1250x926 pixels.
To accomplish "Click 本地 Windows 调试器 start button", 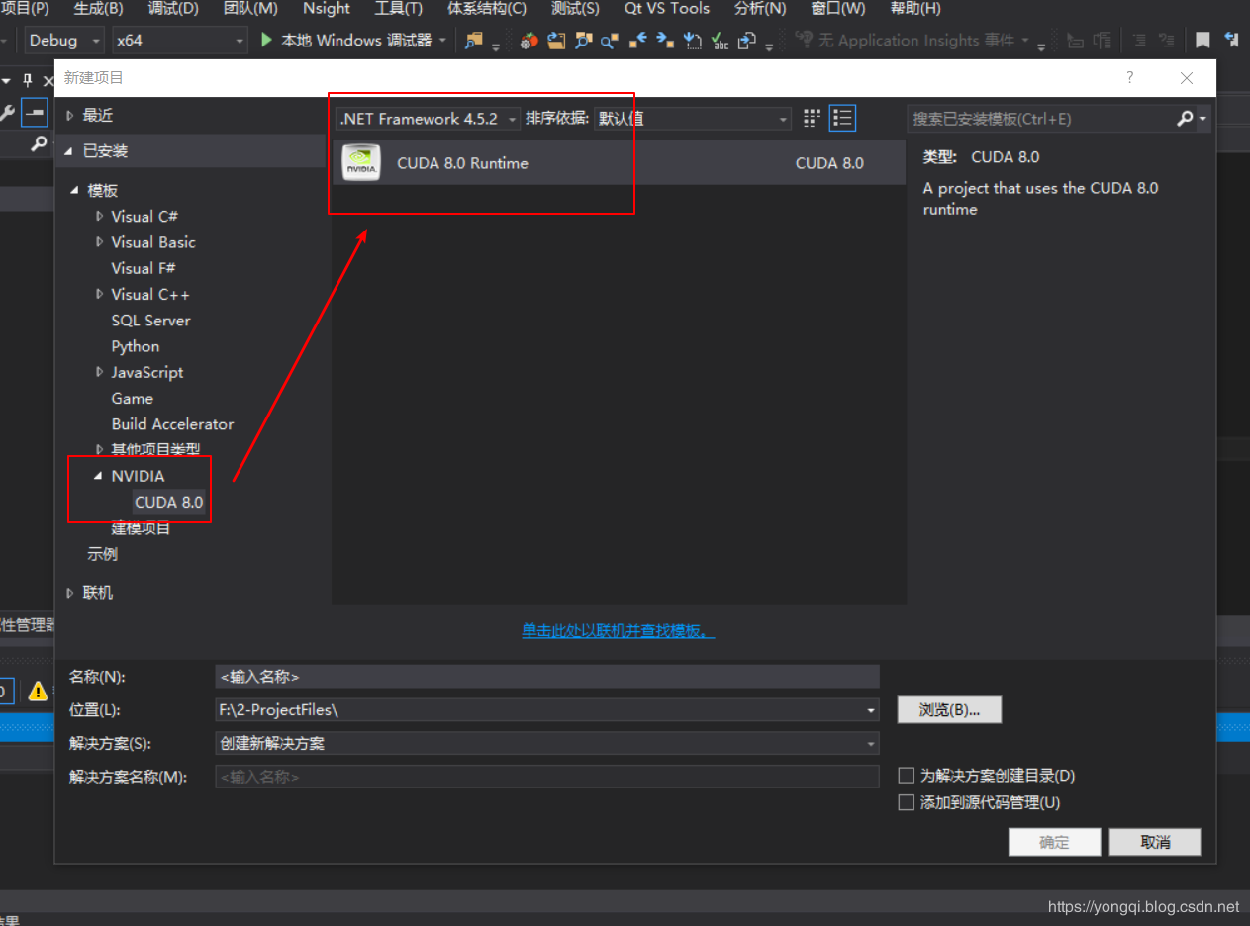I will point(347,41).
